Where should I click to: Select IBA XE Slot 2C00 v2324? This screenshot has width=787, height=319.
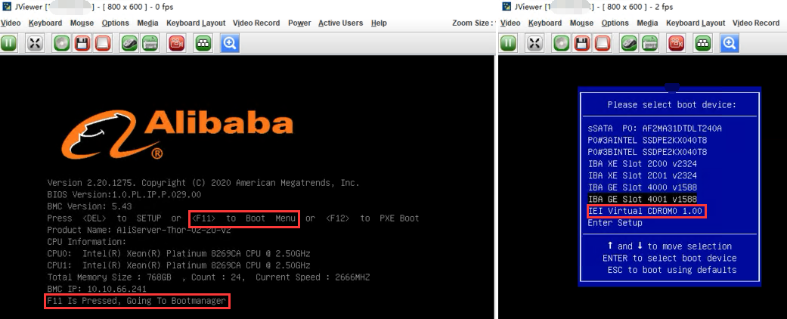(x=642, y=164)
